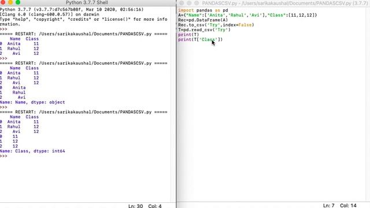Click 'Ln: 7' in editor status bar

[x=329, y=206]
